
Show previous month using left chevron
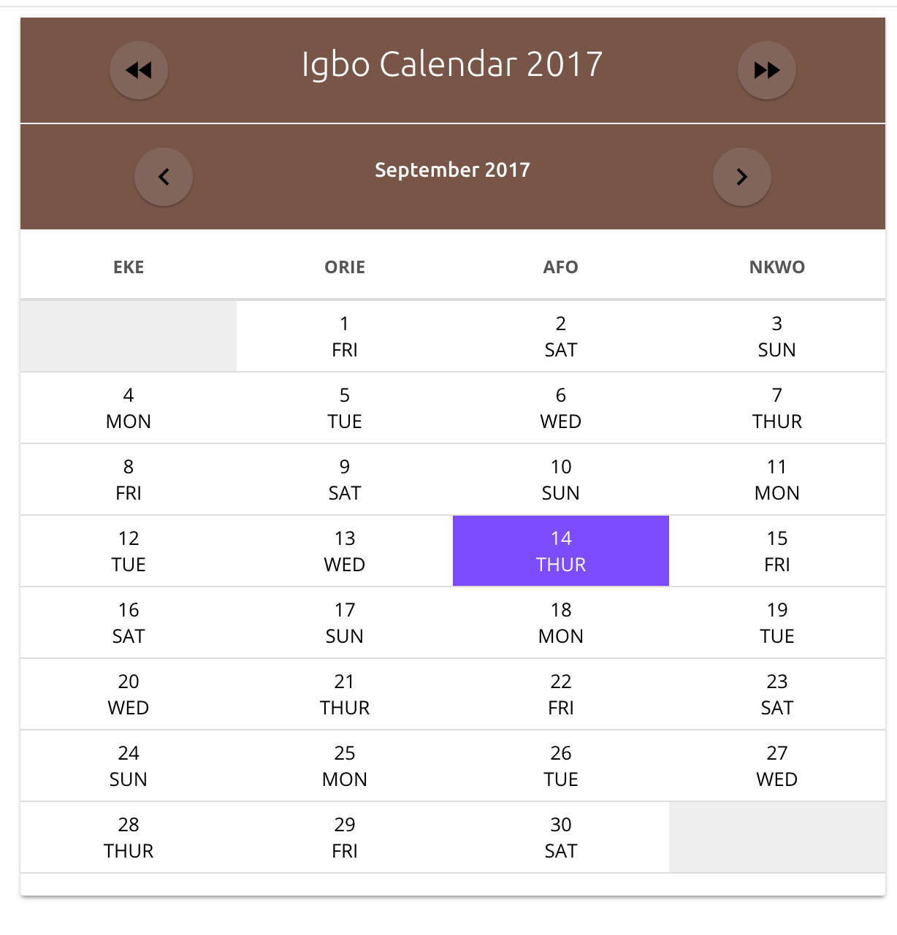(x=164, y=177)
